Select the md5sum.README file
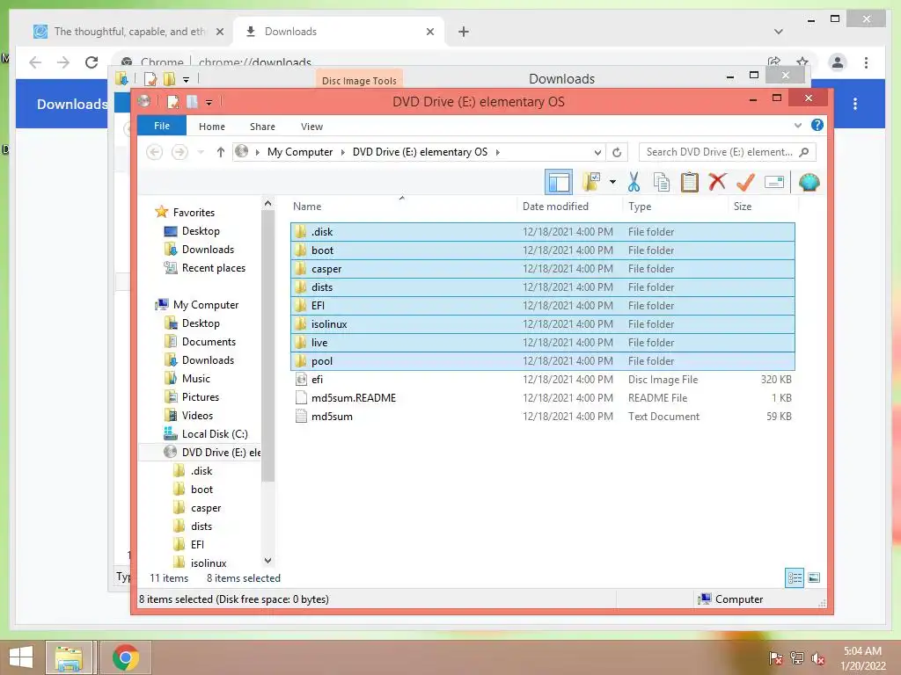The height and width of the screenshot is (675, 901). 542,398
